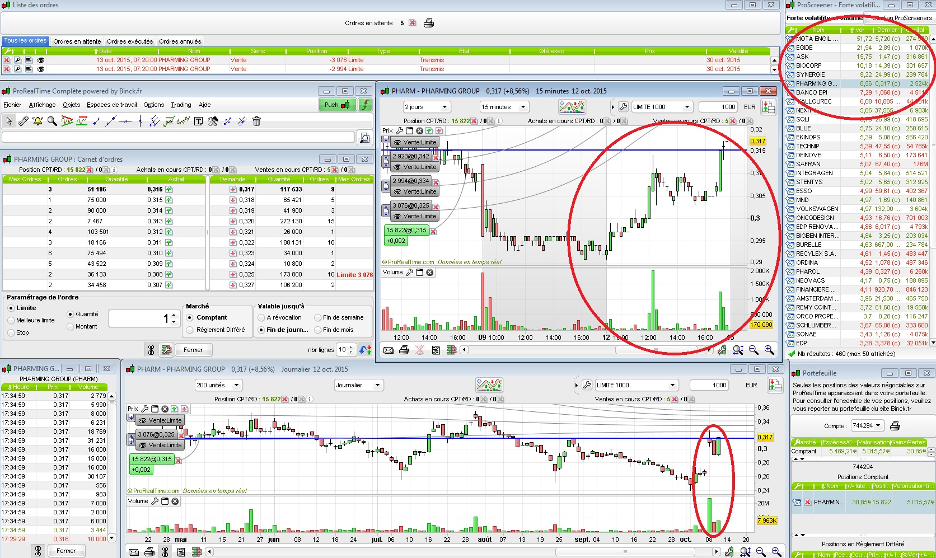Open the 2 jours period dropdown
The image size is (936, 558).
click(427, 107)
